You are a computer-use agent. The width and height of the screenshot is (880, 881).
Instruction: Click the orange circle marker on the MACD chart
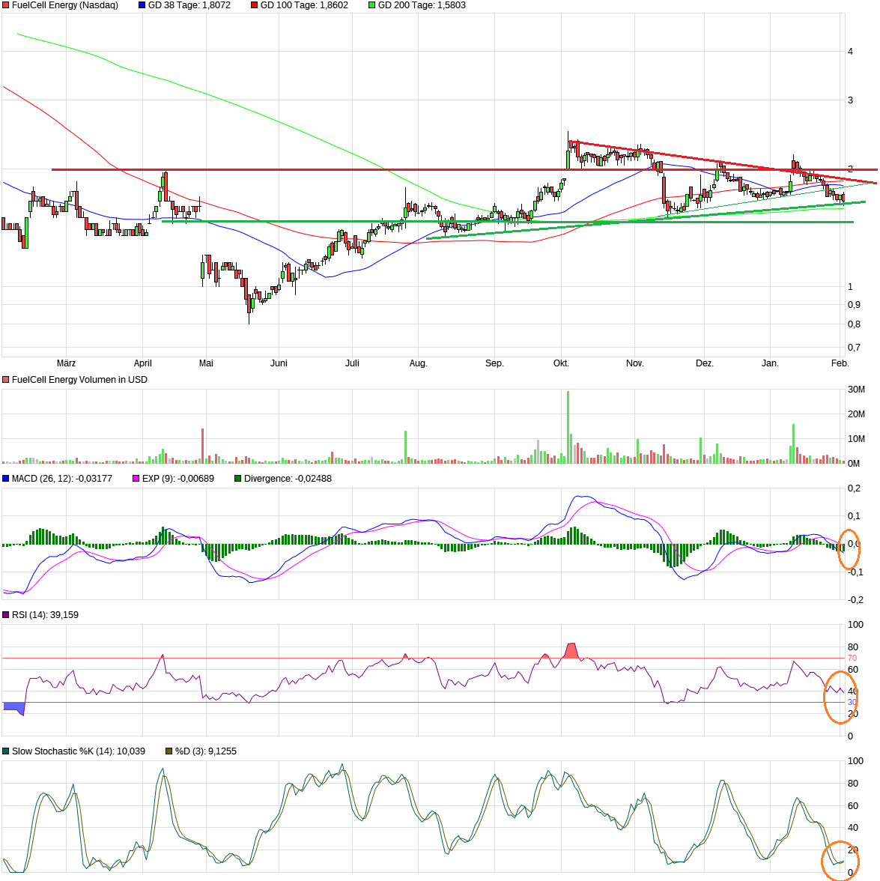[850, 549]
